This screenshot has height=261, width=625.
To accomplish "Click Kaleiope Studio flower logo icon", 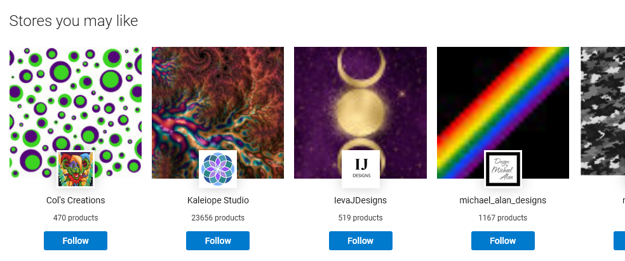I will (218, 169).
